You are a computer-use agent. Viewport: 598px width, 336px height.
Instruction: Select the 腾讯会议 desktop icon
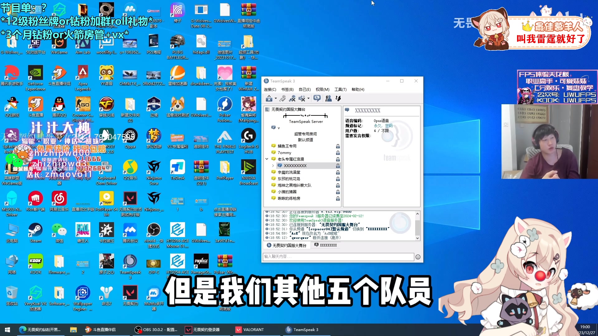click(130, 233)
